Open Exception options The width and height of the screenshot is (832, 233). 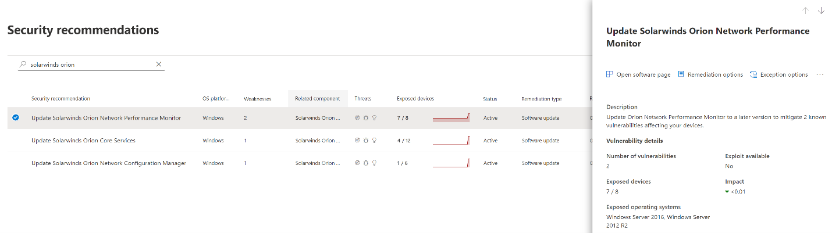click(778, 74)
